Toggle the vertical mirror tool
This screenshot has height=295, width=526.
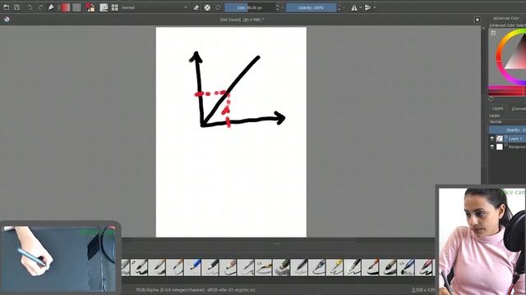coord(368,7)
